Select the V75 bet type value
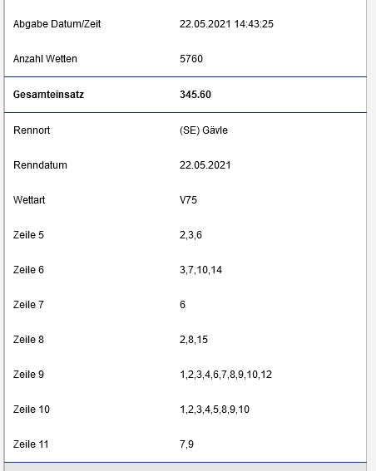Image resolution: width=376 pixels, height=471 pixels. (188, 200)
